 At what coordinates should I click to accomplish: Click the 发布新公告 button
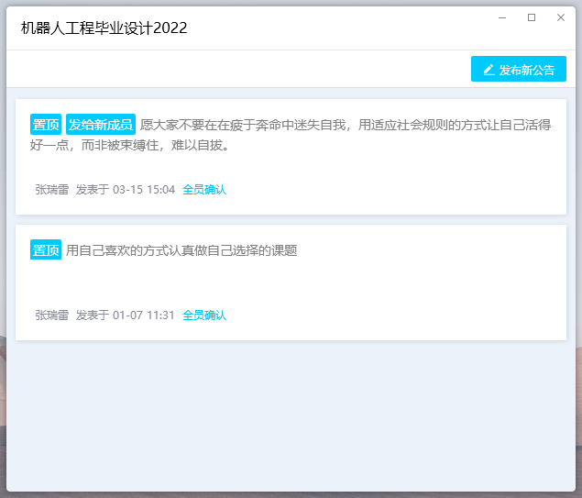(x=519, y=69)
